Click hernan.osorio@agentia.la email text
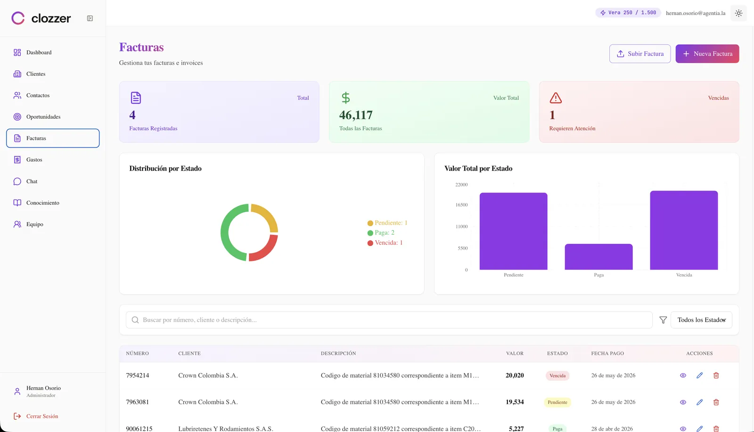This screenshot has height=432, width=754. [x=696, y=13]
